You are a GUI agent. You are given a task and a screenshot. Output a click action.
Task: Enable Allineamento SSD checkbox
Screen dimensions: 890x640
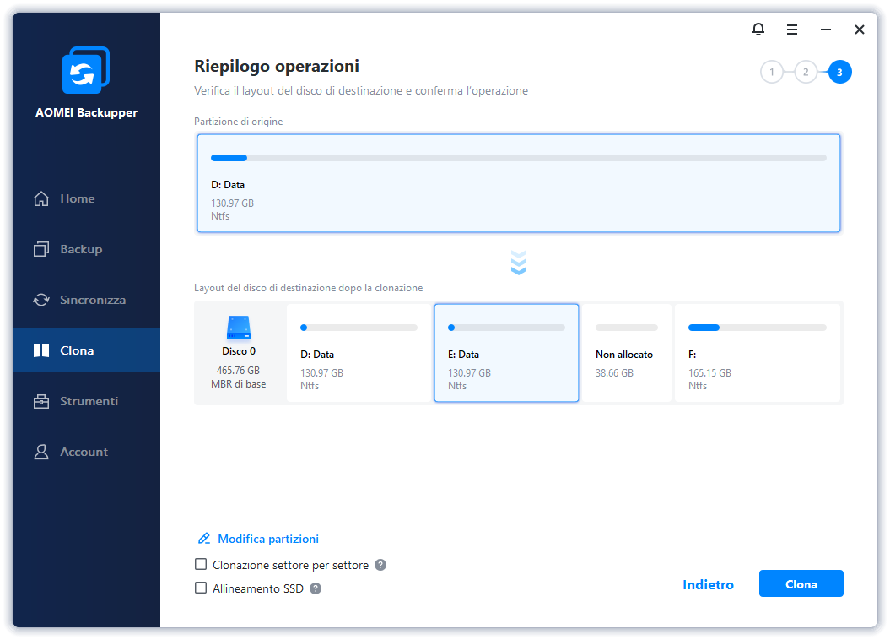point(201,588)
